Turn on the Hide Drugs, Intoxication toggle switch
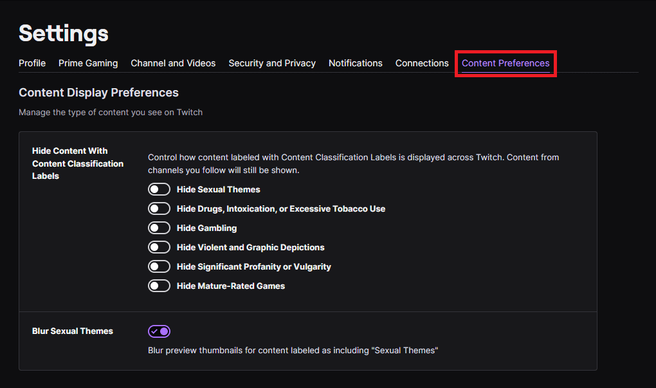The image size is (656, 388). 159,208
